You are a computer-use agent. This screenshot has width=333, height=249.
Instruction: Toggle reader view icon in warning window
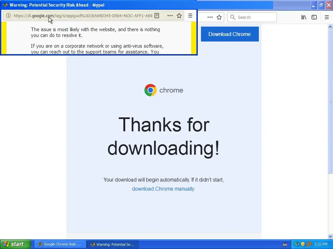coord(157,16)
